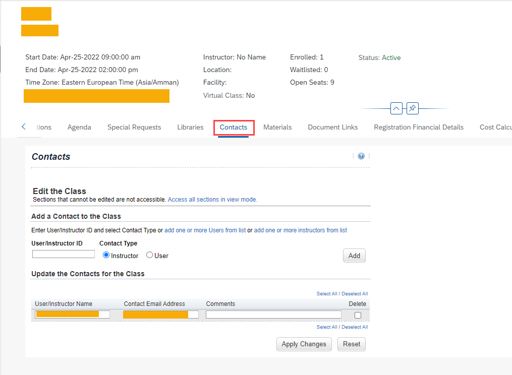This screenshot has height=375, width=512.
Task: Follow 'Access all sections in view mode' link
Action: (x=212, y=200)
